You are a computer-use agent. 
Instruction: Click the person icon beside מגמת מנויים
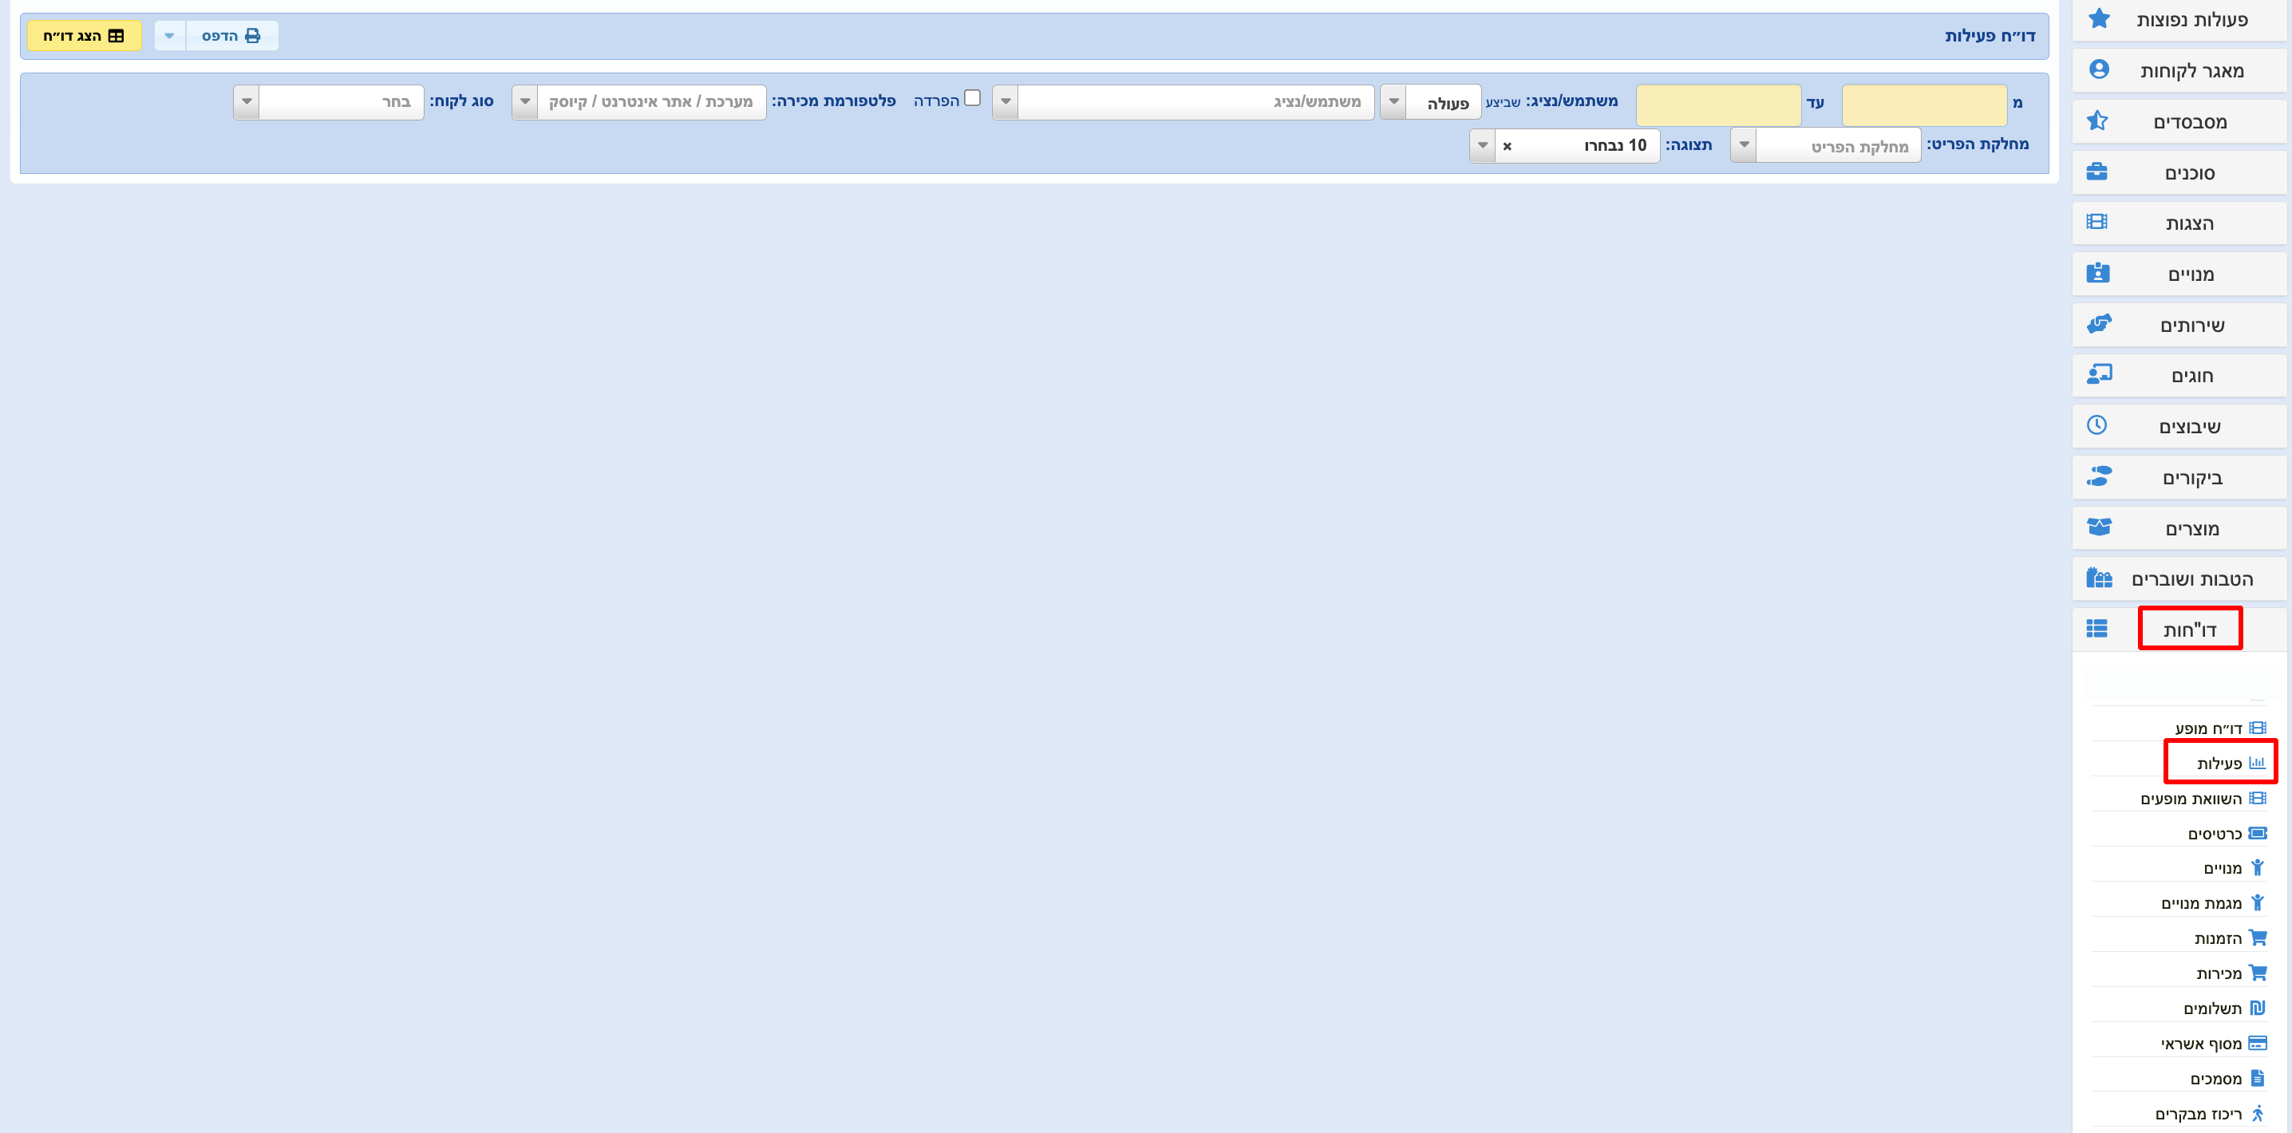tap(2258, 902)
